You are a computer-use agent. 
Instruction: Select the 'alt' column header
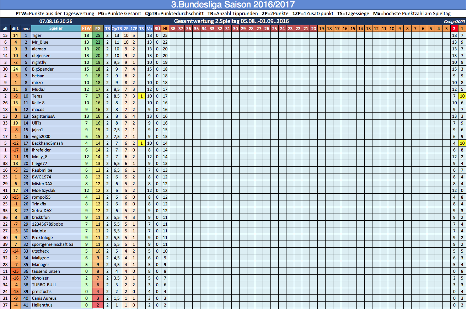(5, 28)
